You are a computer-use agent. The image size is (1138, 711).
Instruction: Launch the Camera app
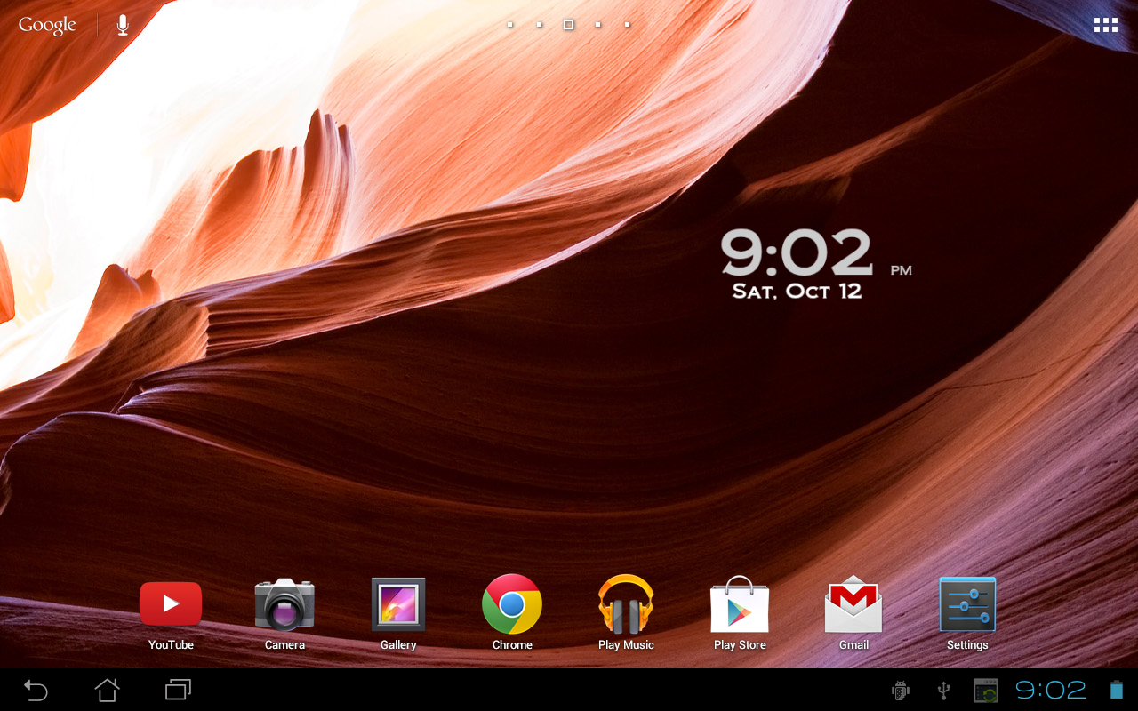click(x=284, y=604)
